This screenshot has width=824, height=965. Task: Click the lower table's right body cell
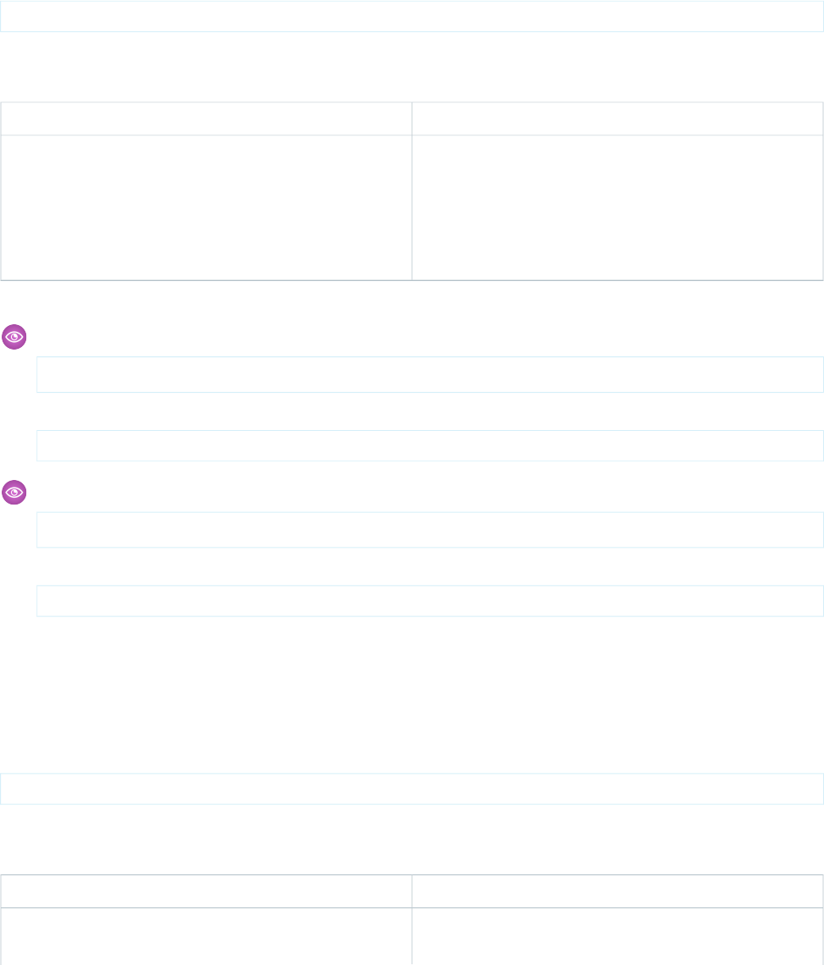coord(618,936)
